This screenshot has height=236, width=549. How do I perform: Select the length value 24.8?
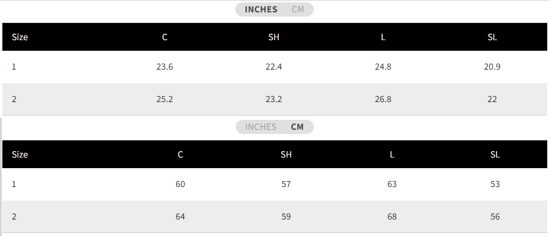click(x=383, y=67)
